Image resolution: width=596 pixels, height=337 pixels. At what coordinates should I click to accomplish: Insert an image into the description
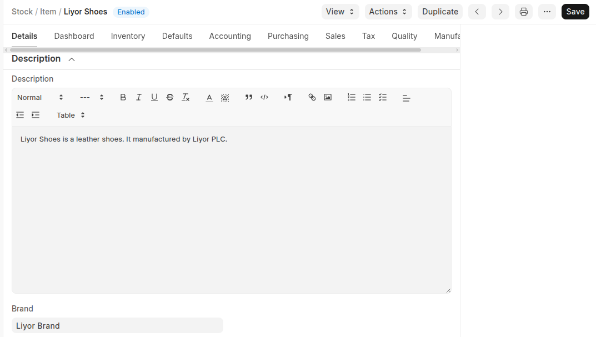pos(328,97)
